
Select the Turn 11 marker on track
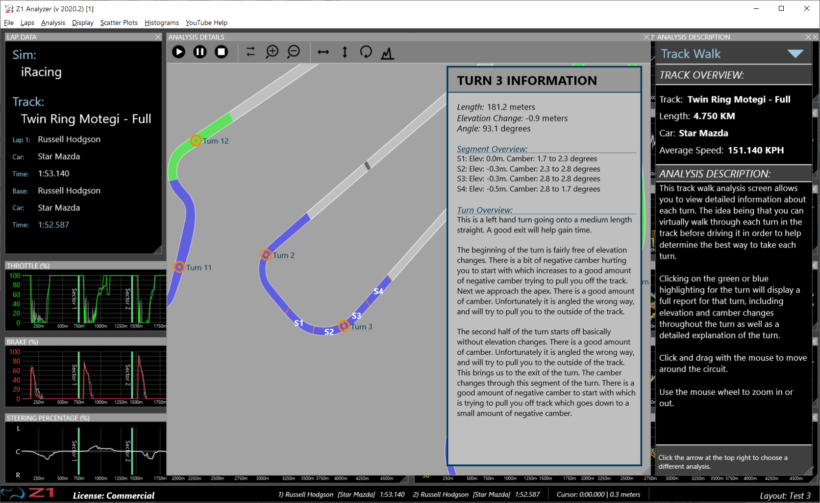pos(179,267)
